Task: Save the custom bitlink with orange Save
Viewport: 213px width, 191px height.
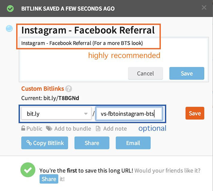Action: (195, 113)
